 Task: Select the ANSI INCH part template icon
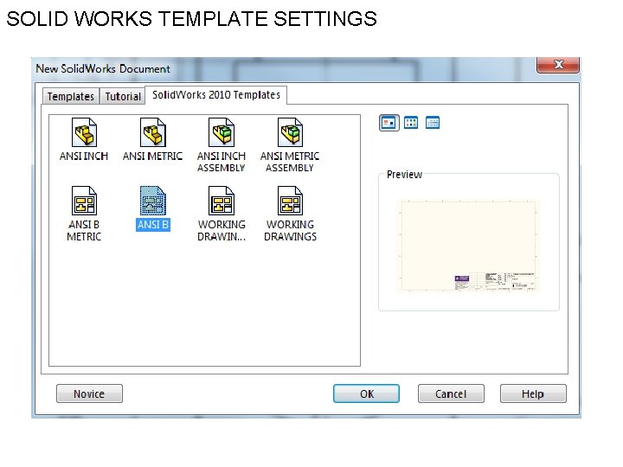84,132
